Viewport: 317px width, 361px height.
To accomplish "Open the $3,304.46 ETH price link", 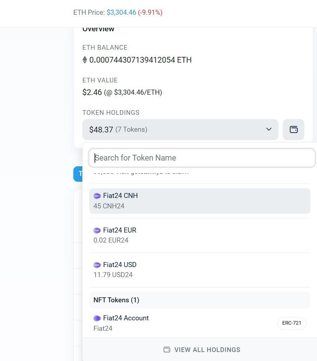I will coord(120,12).
